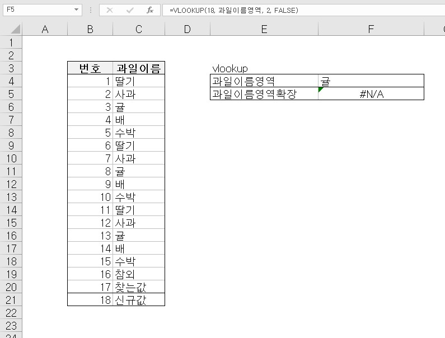Click the Insert Function fx icon
Image resolution: width=445 pixels, height=338 pixels.
[x=150, y=11]
